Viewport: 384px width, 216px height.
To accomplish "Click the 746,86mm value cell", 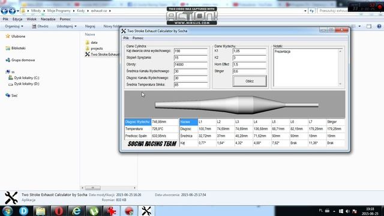I will [x=165, y=122].
